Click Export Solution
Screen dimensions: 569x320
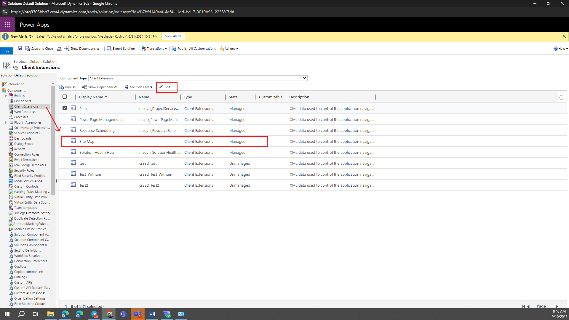click(x=121, y=49)
